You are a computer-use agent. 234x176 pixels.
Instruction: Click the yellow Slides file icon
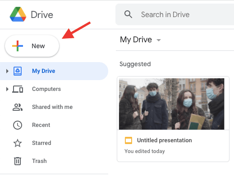tap(128, 140)
